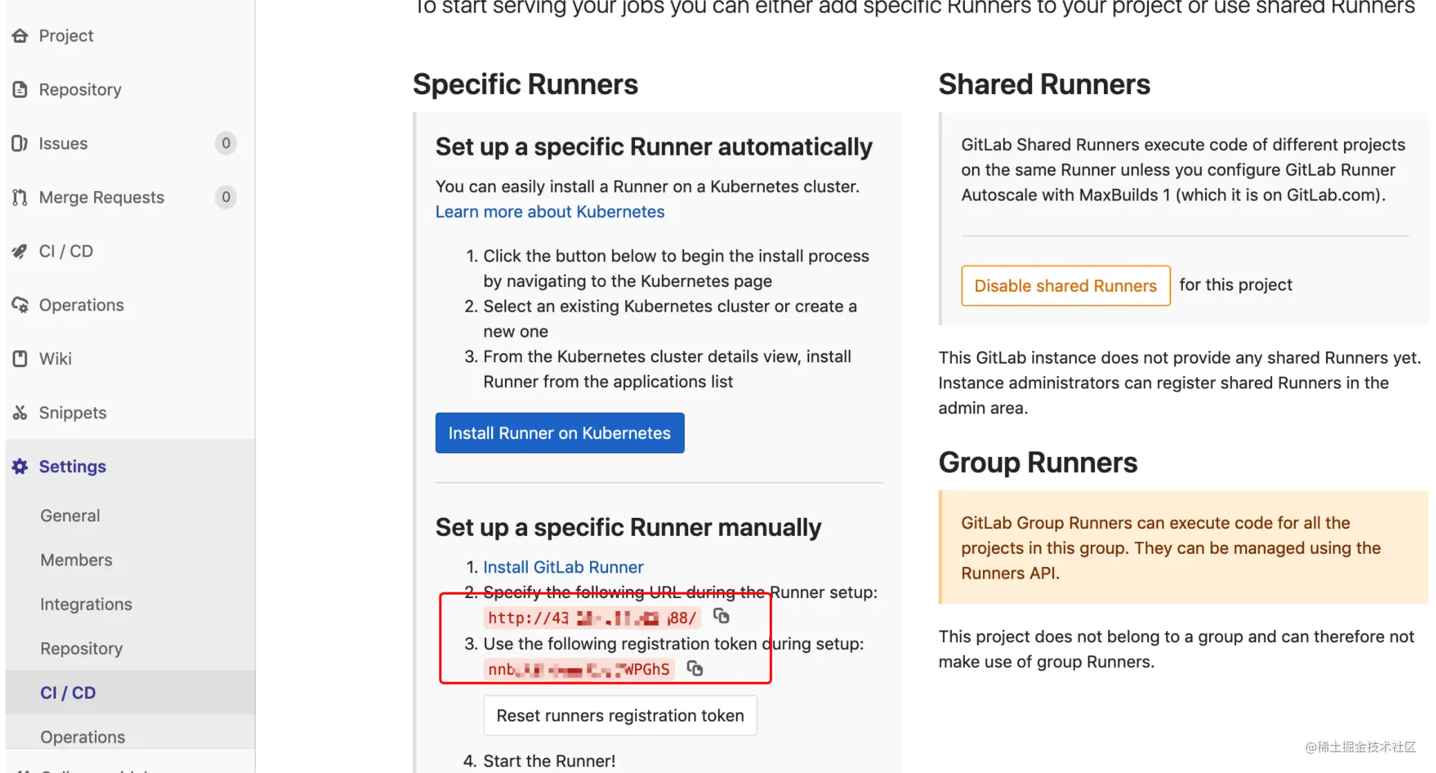Collapse the Settings section

(x=72, y=466)
